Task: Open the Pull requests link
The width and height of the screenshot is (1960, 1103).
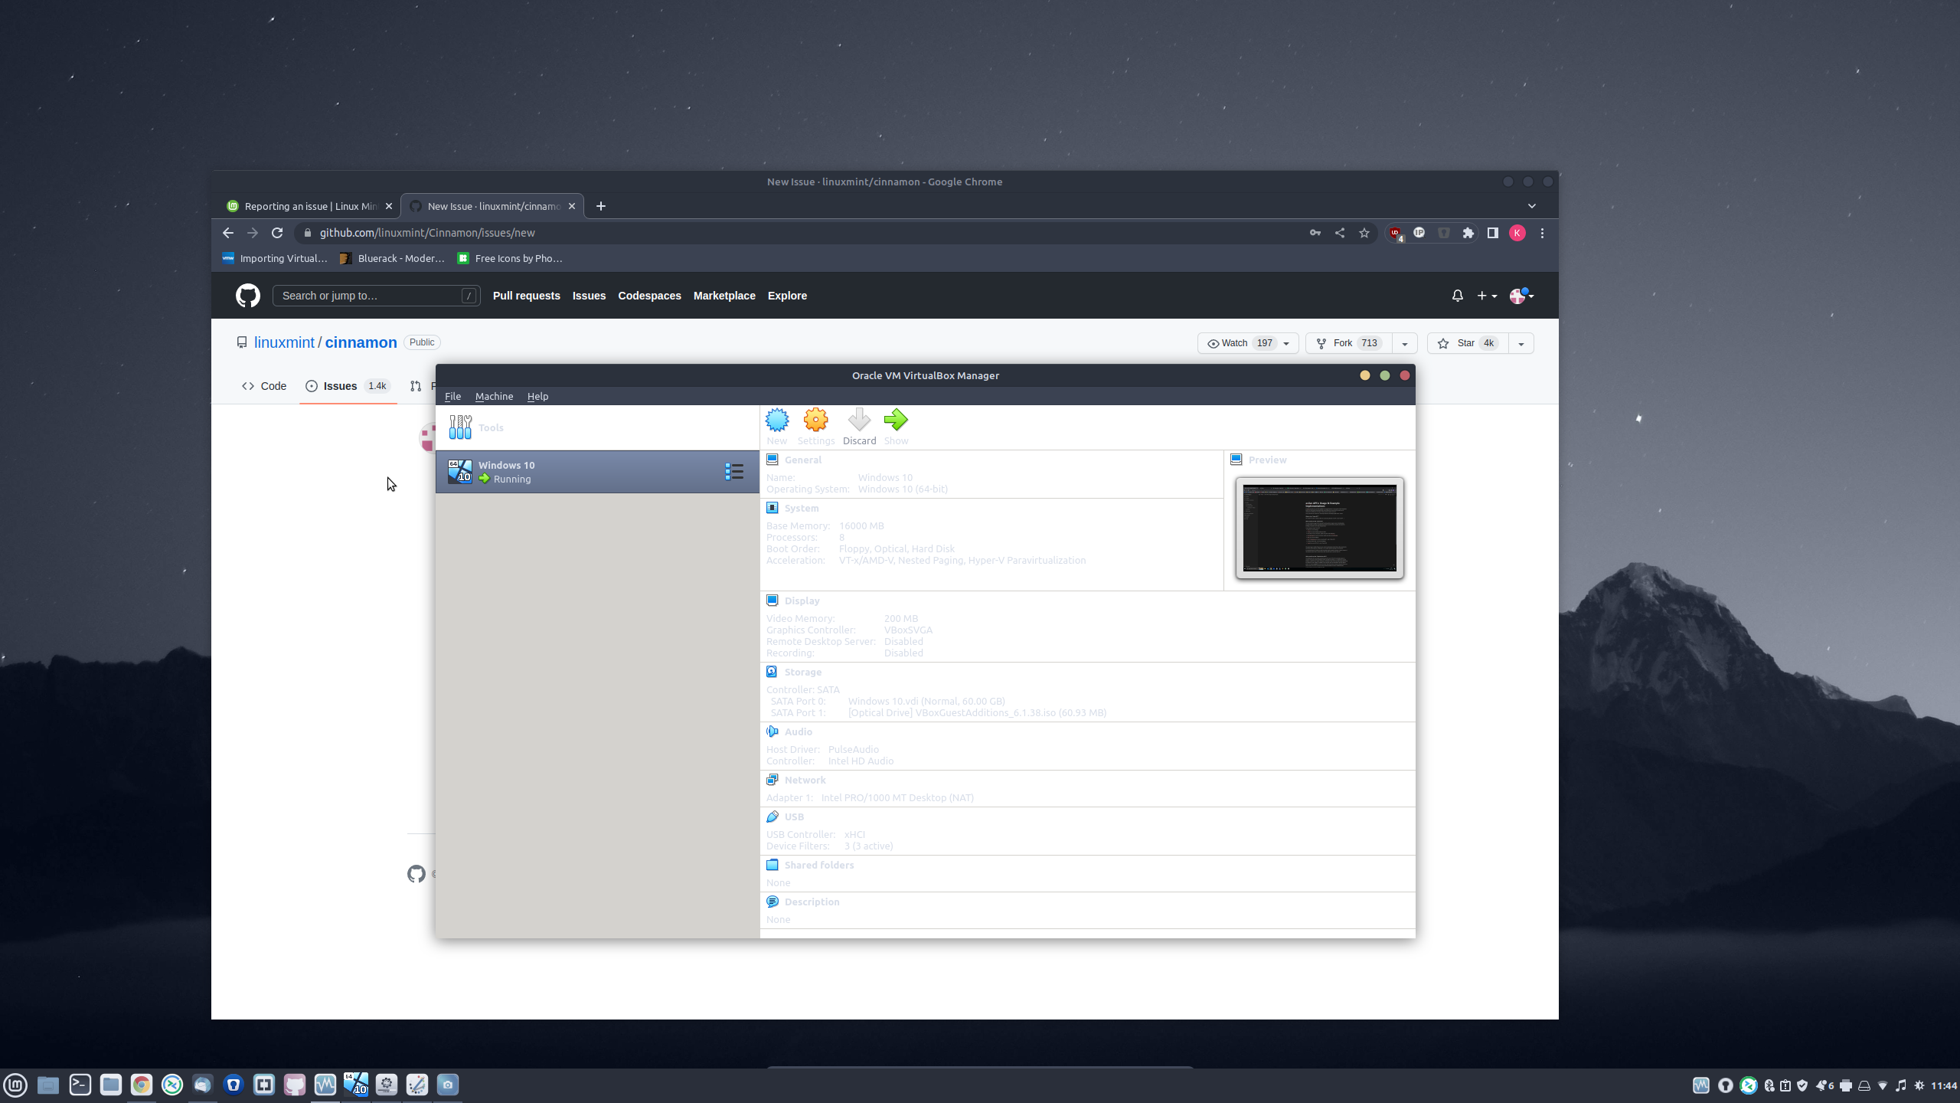Action: coord(527,296)
